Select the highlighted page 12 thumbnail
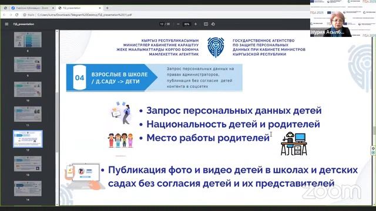This screenshot has height=211, width=376. 28,139
